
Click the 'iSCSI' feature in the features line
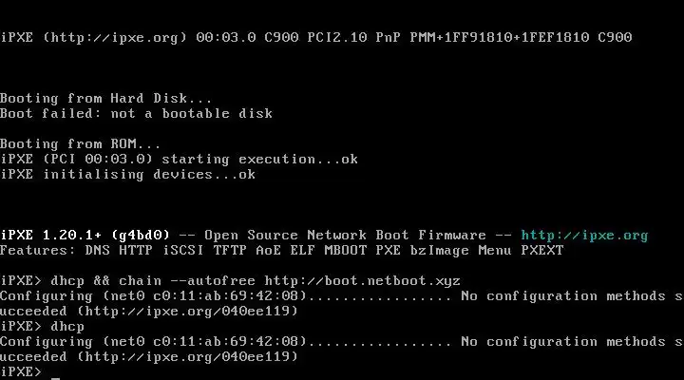pos(183,251)
